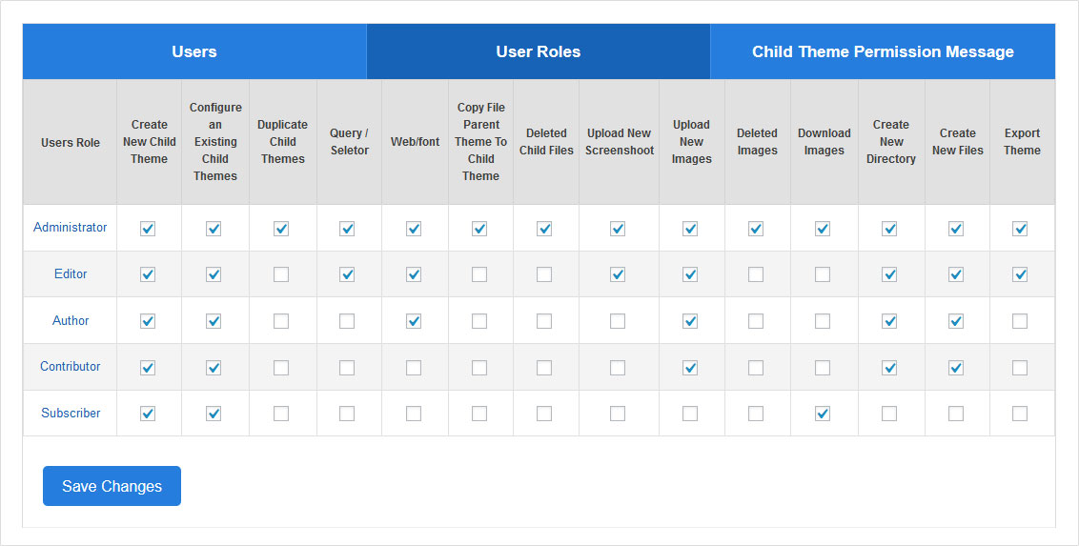Uncheck Upload New Images for Contributor
The image size is (1079, 546).
coord(690,368)
